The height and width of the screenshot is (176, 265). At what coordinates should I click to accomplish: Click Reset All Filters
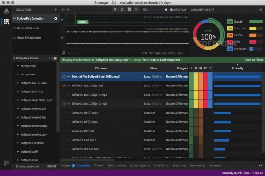coord(254,60)
